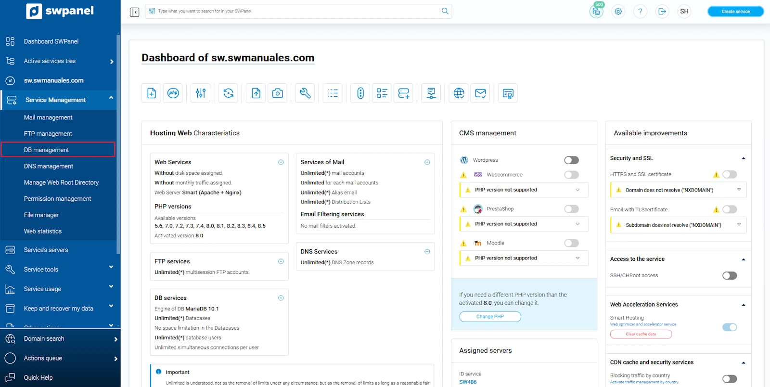Click the sliders settings toolbar icon
770x387 pixels.
[201, 93]
